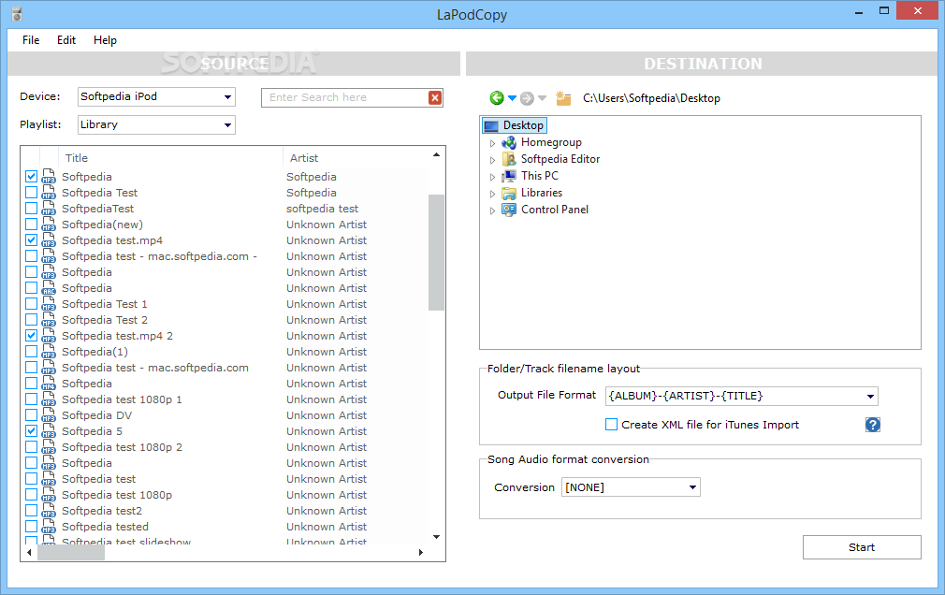Screen dimensions: 945x595
Task: Open the back history blue dropdown arrow
Action: 513,97
